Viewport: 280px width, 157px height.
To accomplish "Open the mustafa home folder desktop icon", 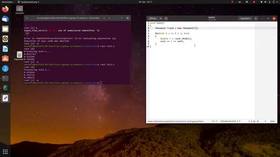I will pyautogui.click(x=19, y=10).
